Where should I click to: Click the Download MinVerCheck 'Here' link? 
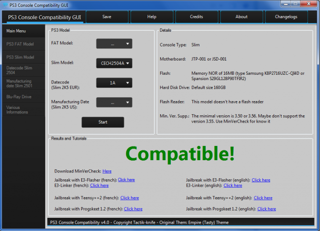tap(107, 171)
